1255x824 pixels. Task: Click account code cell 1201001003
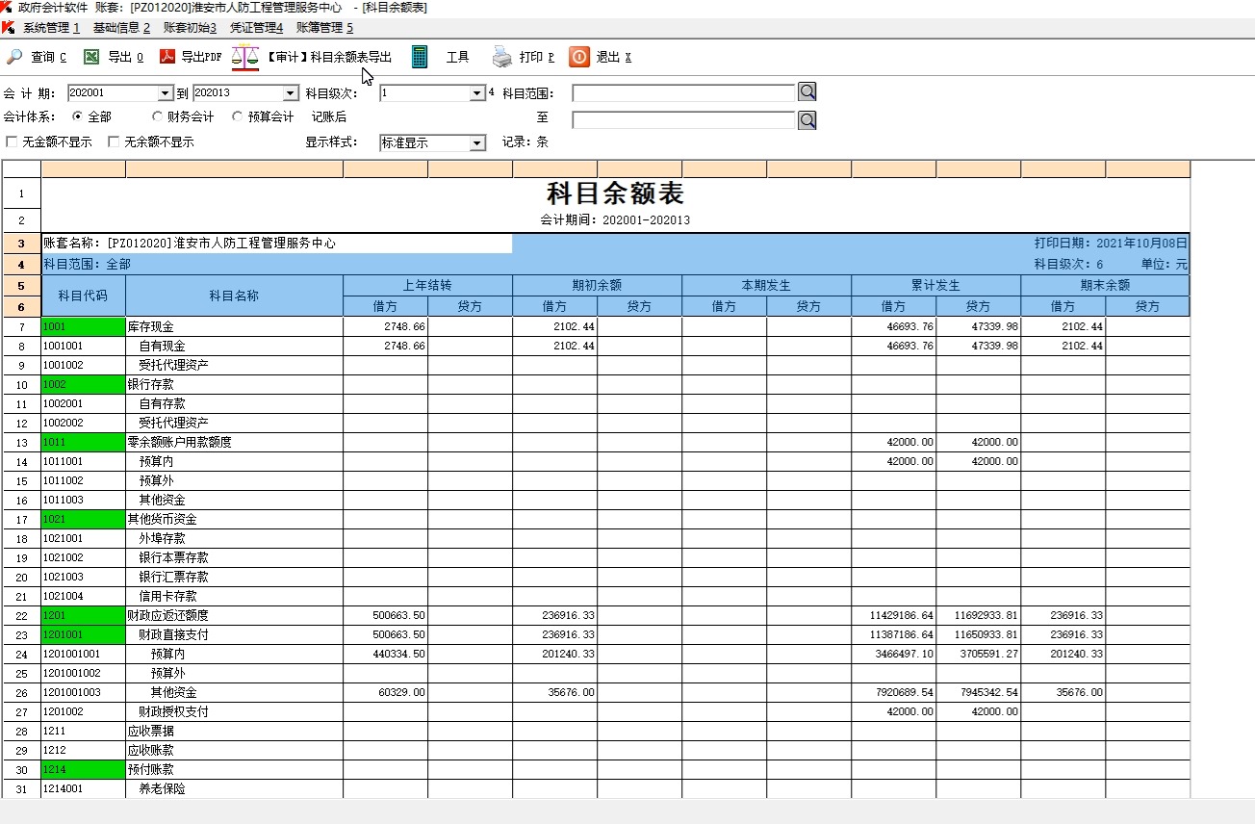click(84, 692)
